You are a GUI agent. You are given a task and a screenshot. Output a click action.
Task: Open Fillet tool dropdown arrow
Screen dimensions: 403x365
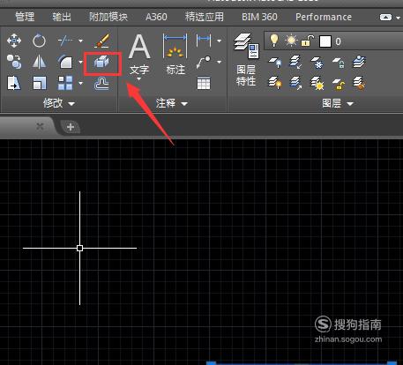point(80,62)
